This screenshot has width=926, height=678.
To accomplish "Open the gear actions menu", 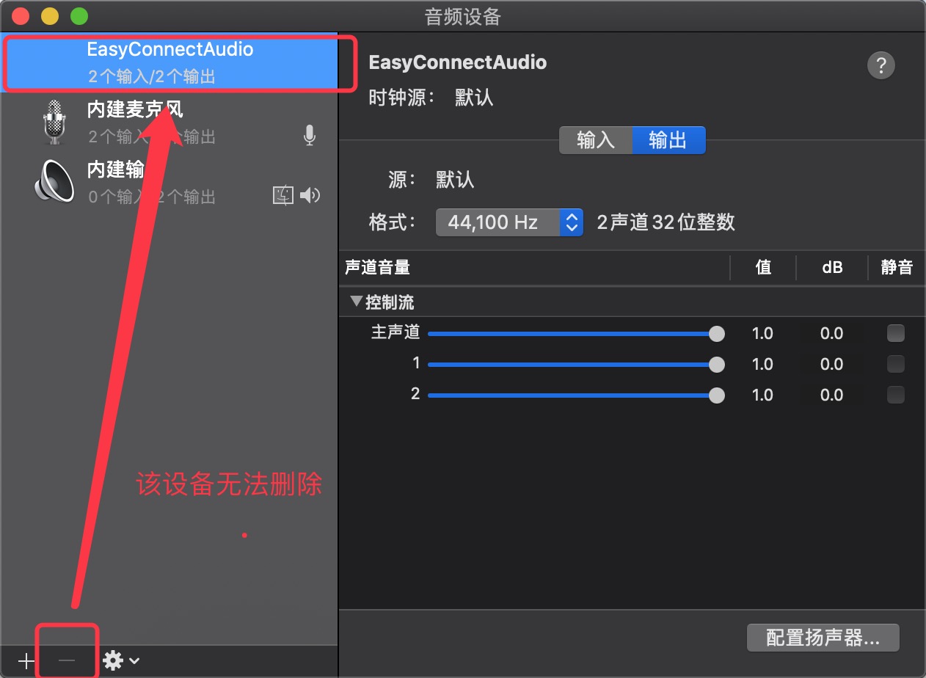I will [x=121, y=660].
